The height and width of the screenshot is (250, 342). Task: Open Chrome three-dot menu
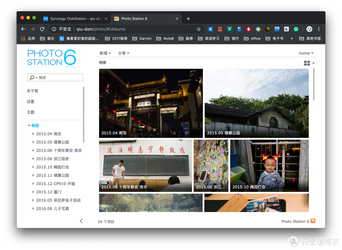319,29
